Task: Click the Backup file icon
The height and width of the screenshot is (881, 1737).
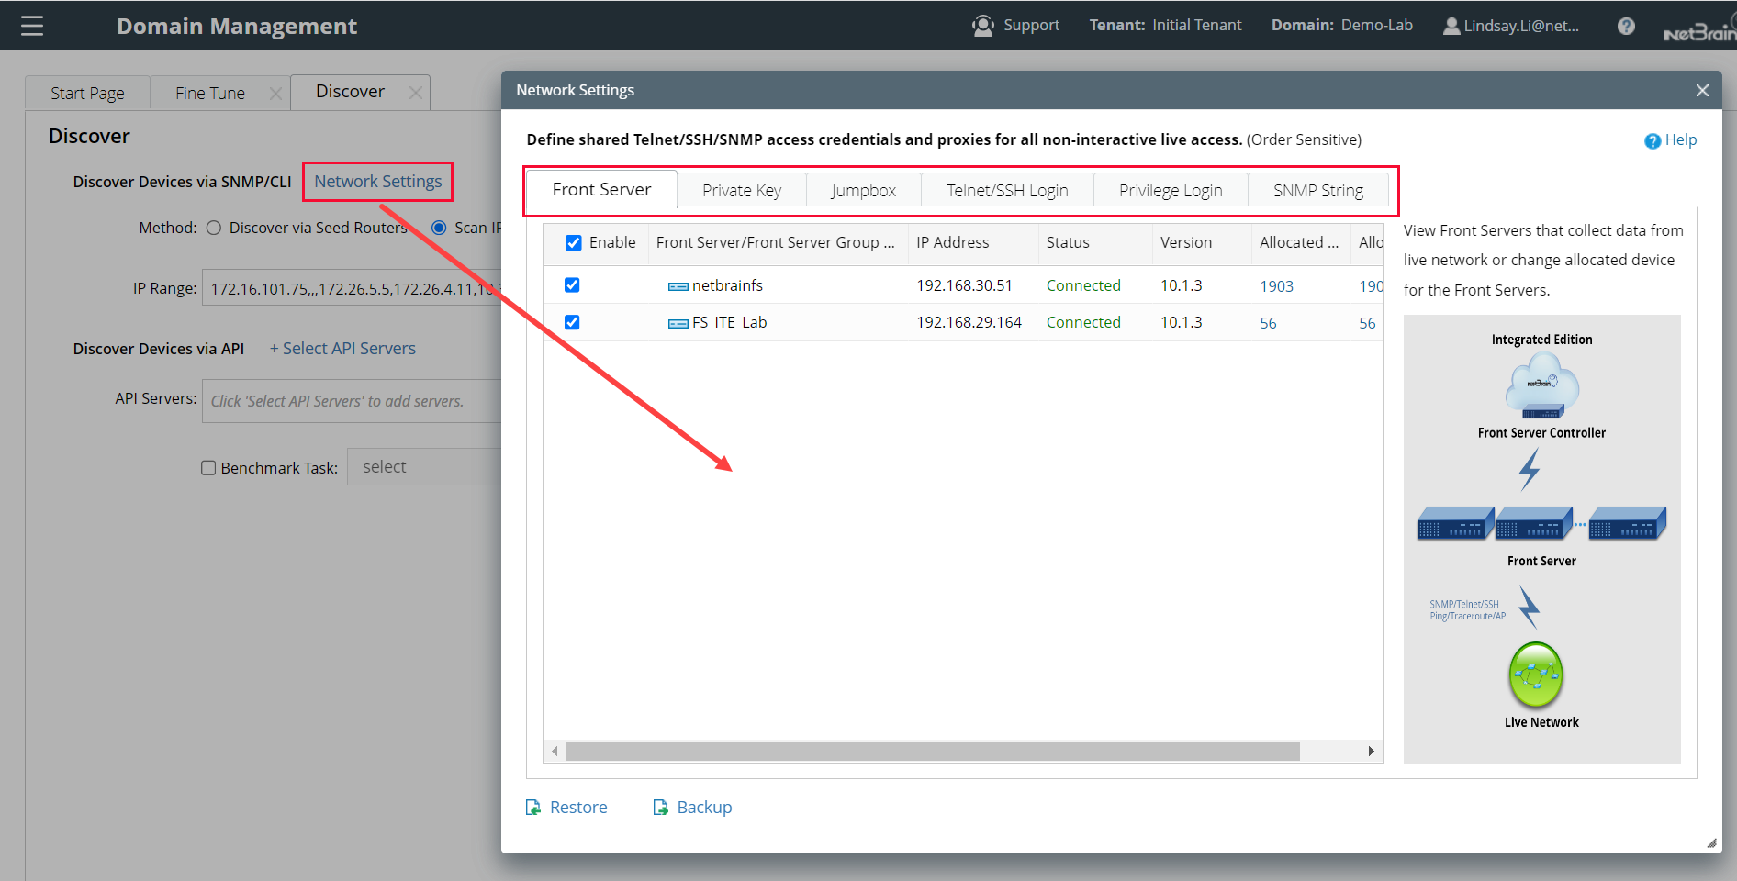Action: coord(661,808)
